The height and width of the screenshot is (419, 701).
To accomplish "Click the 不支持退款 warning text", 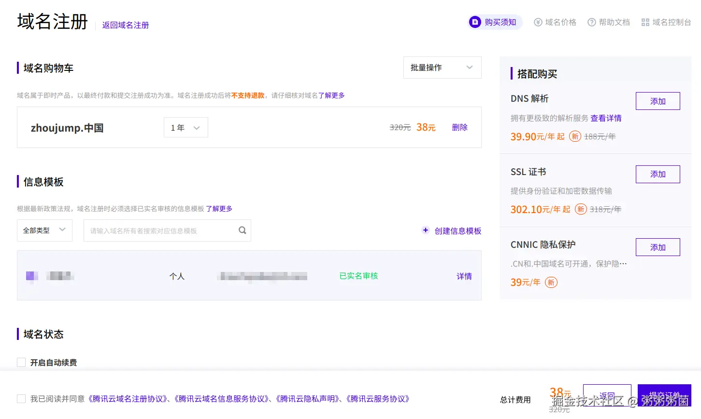I will 248,95.
